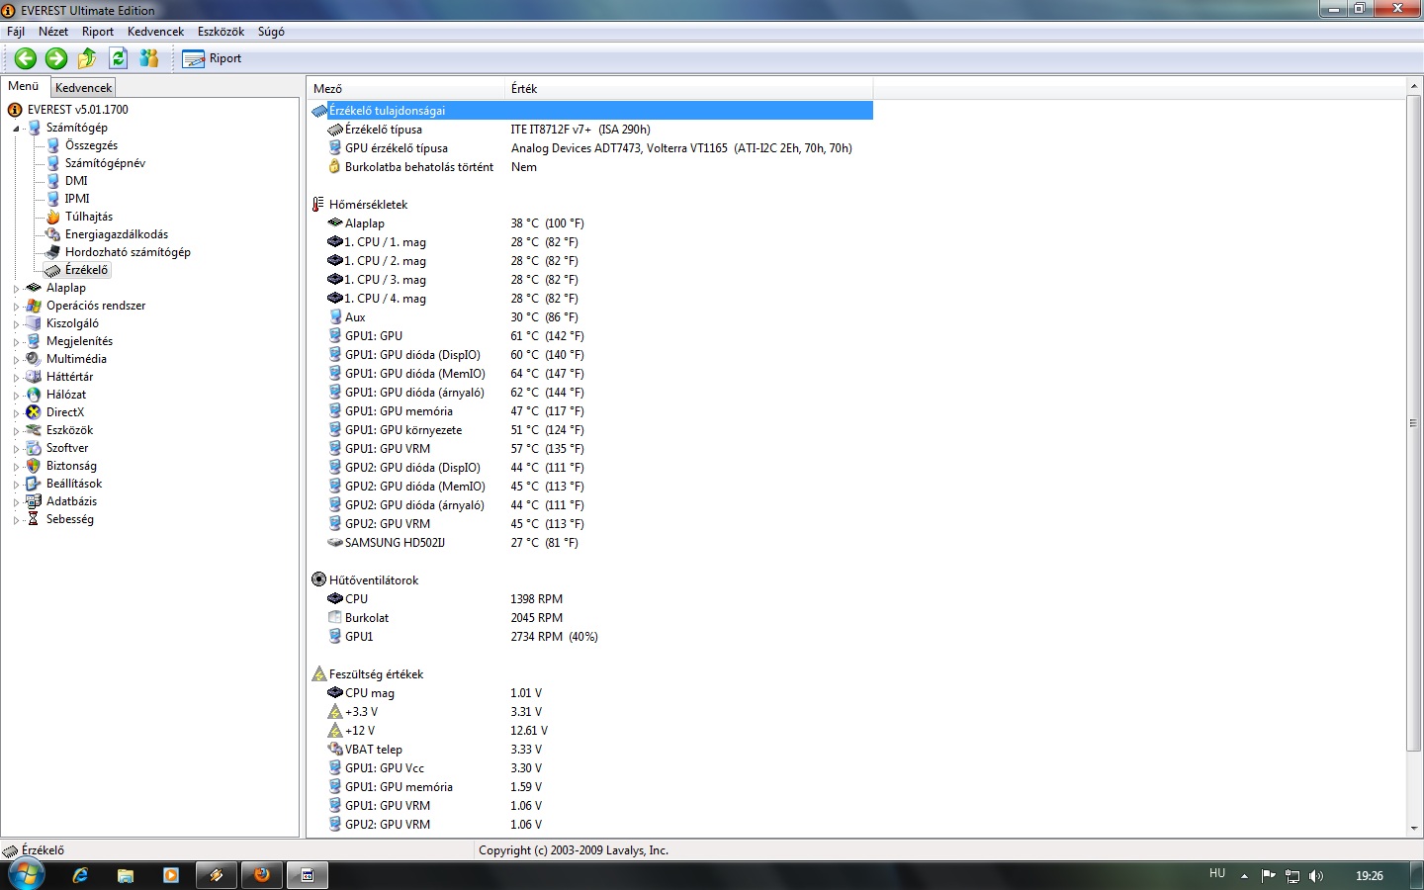
Task: Click the Hűtőventilátorok fan icon
Action: click(x=318, y=580)
